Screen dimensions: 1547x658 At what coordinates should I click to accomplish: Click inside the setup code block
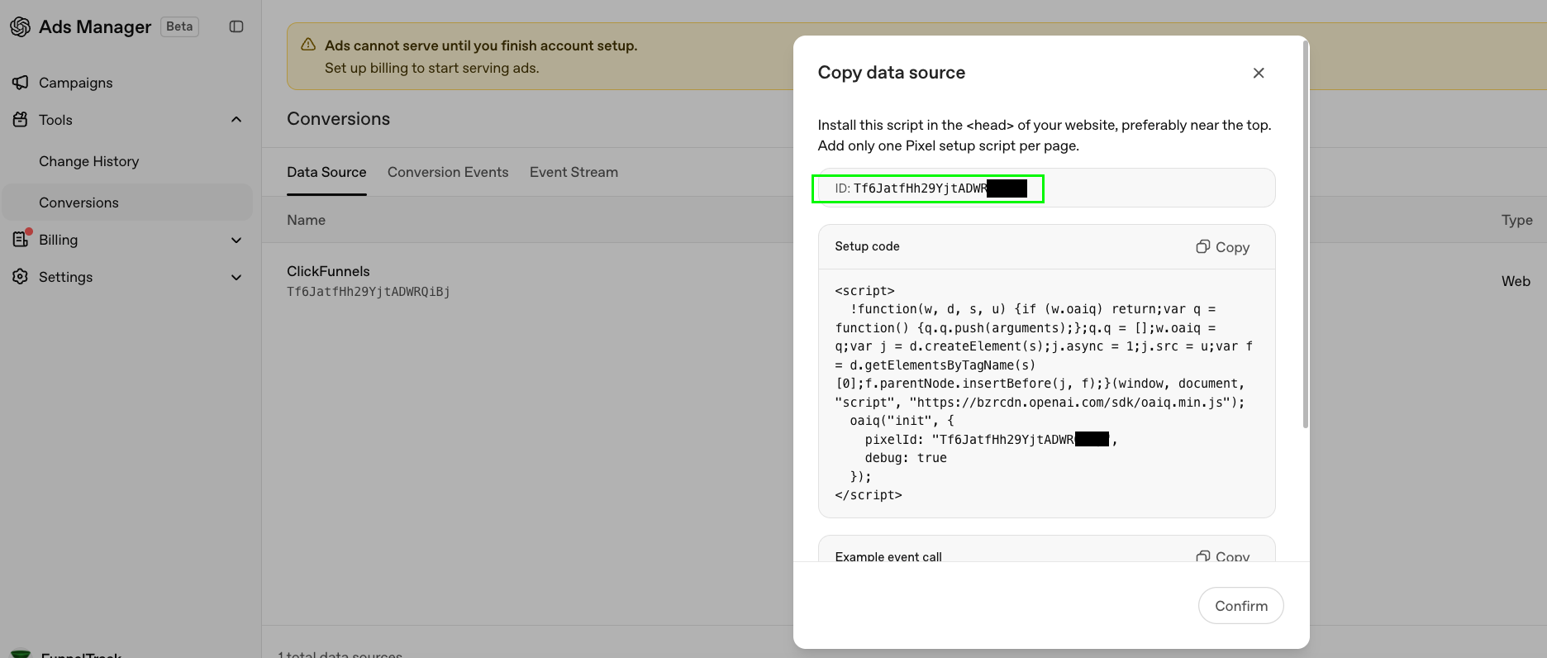pyautogui.click(x=1046, y=393)
